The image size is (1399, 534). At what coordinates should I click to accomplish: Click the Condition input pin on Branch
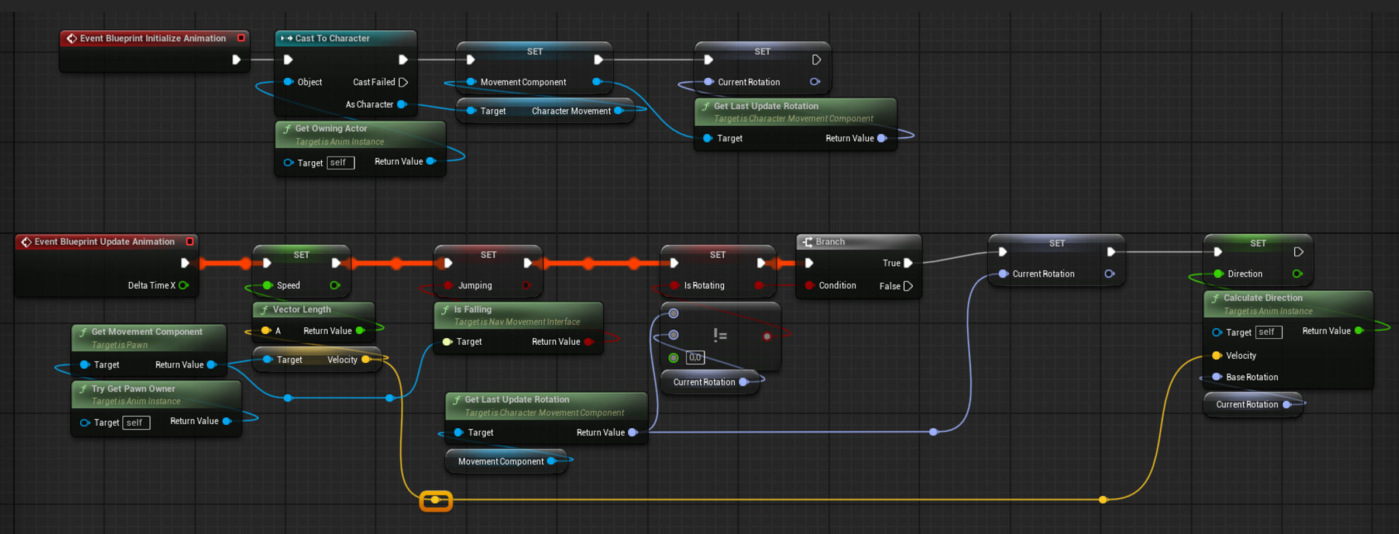[809, 285]
